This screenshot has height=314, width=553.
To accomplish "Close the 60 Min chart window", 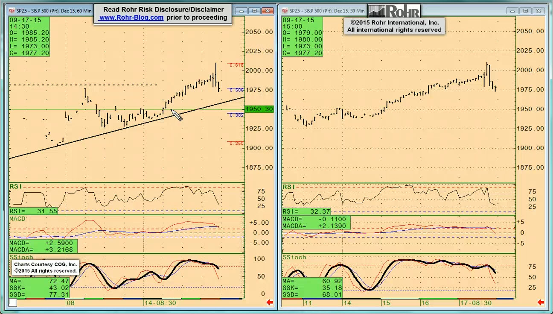I will (268, 11).
